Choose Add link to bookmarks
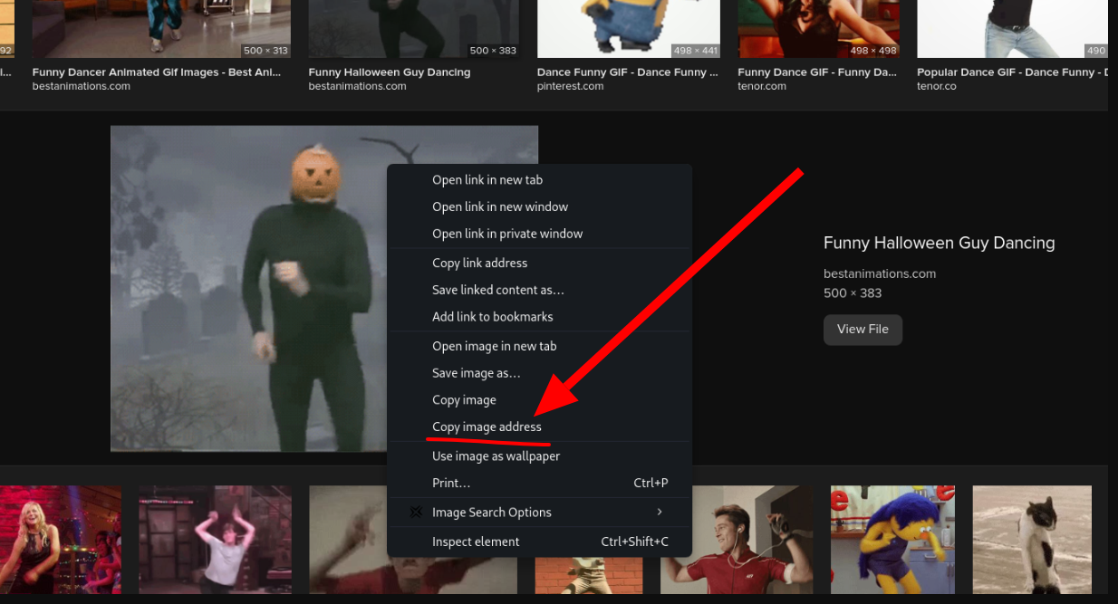This screenshot has width=1118, height=604. click(492, 317)
